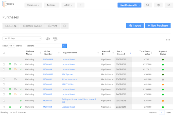Open the Rapid Systems UK dropdown
This screenshot has width=174, height=118.
pyautogui.click(x=129, y=5)
